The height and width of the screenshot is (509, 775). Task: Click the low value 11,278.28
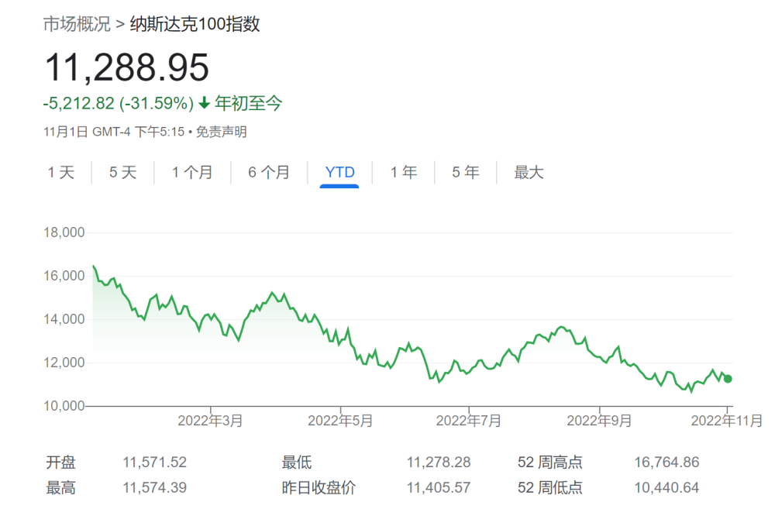click(x=439, y=463)
